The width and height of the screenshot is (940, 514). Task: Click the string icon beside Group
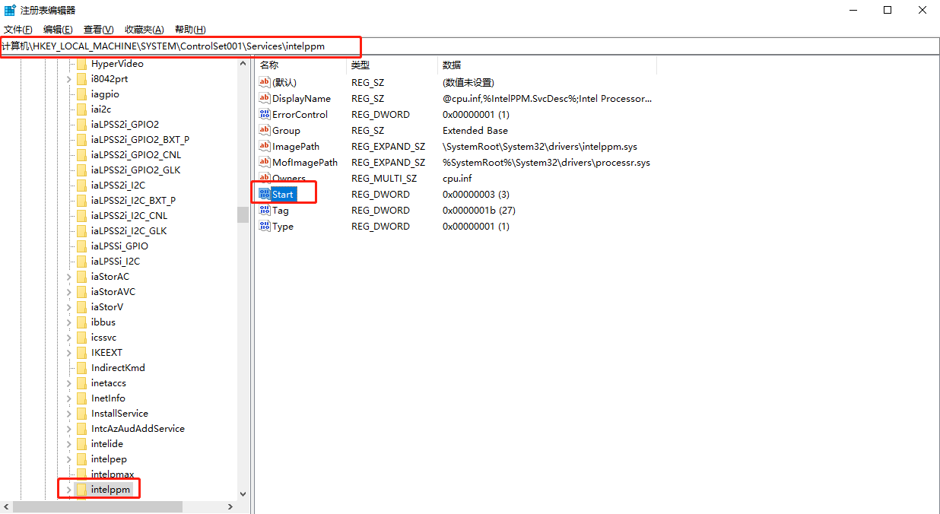point(265,130)
